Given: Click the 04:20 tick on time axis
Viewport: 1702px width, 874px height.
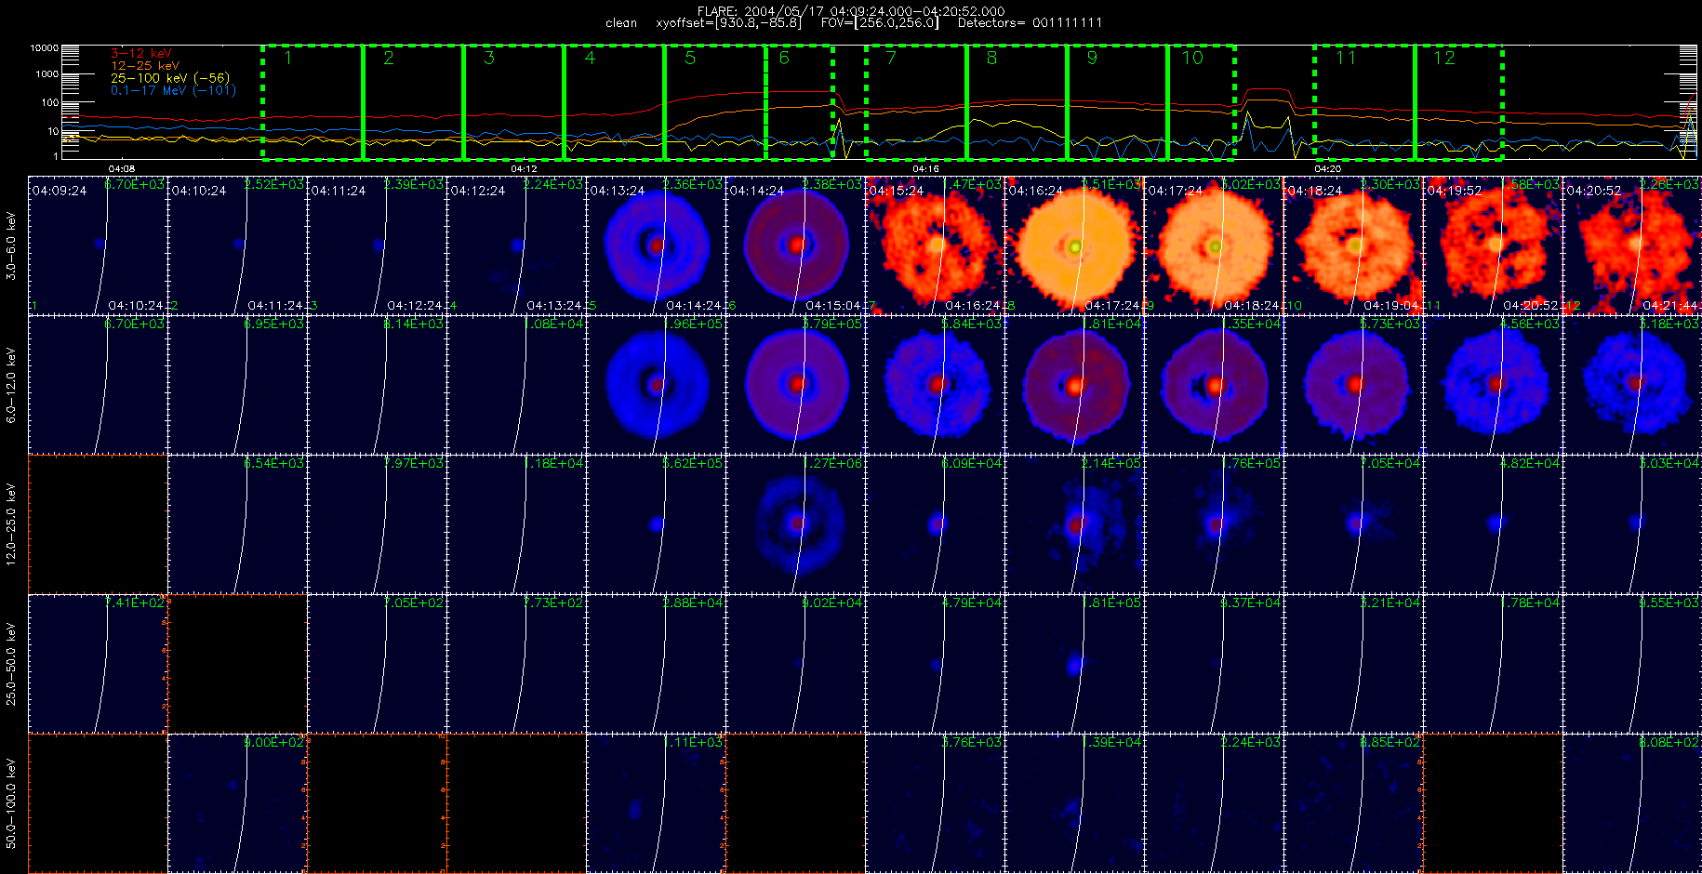Looking at the screenshot, I should 1327,169.
